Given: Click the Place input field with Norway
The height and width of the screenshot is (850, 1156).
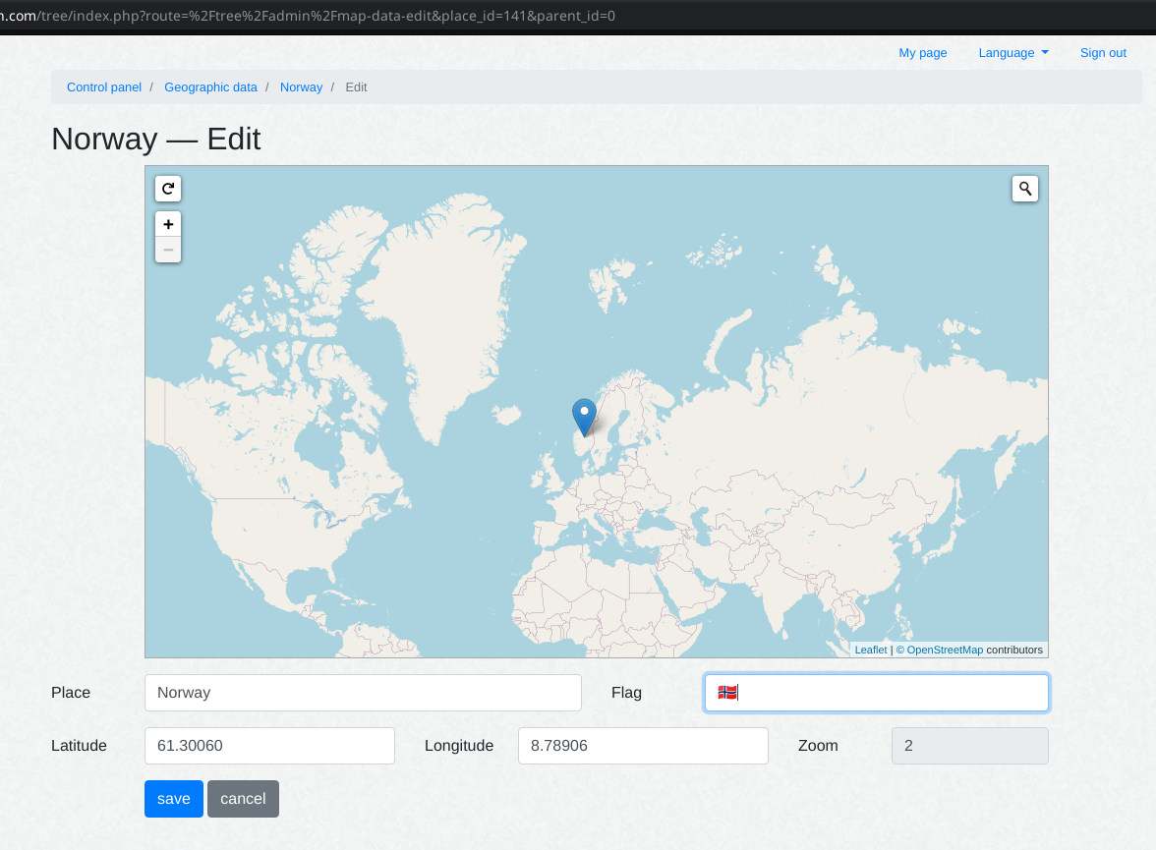Looking at the screenshot, I should click(363, 693).
